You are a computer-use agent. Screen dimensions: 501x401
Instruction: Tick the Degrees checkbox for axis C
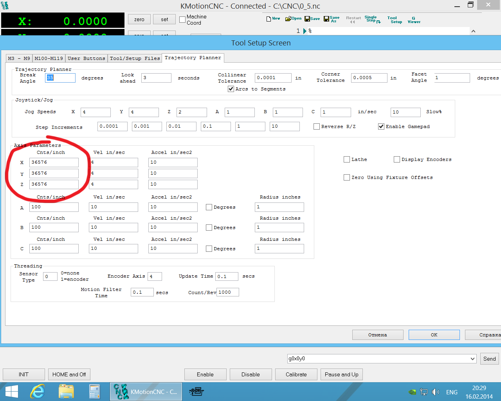coord(209,249)
